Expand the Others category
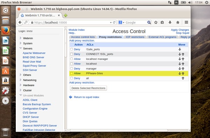The height and width of the screenshot is (138, 210). click(21, 75)
